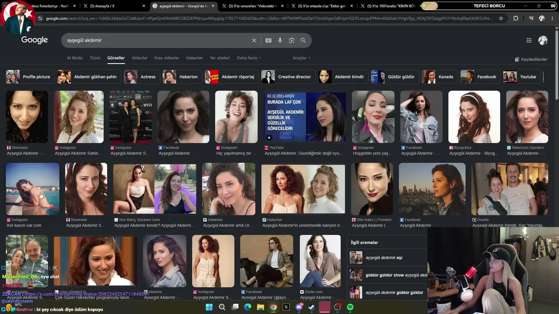Open the Wiki Index Fandom image result
The image size is (559, 314).
click(x=372, y=189)
